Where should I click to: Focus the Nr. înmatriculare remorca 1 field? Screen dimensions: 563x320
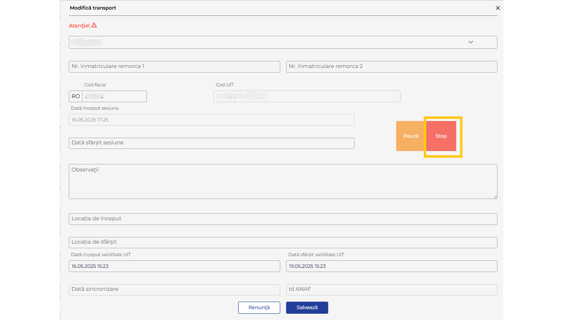(174, 67)
